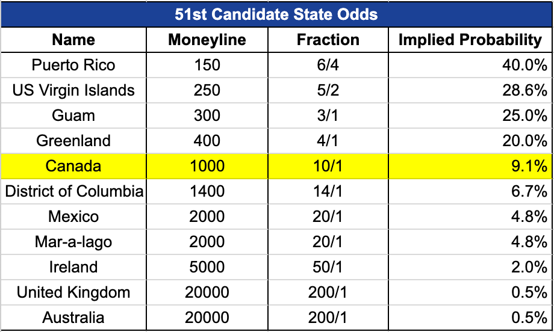Select the District of Columbia cell
The image size is (554, 332).
pyautogui.click(x=73, y=191)
